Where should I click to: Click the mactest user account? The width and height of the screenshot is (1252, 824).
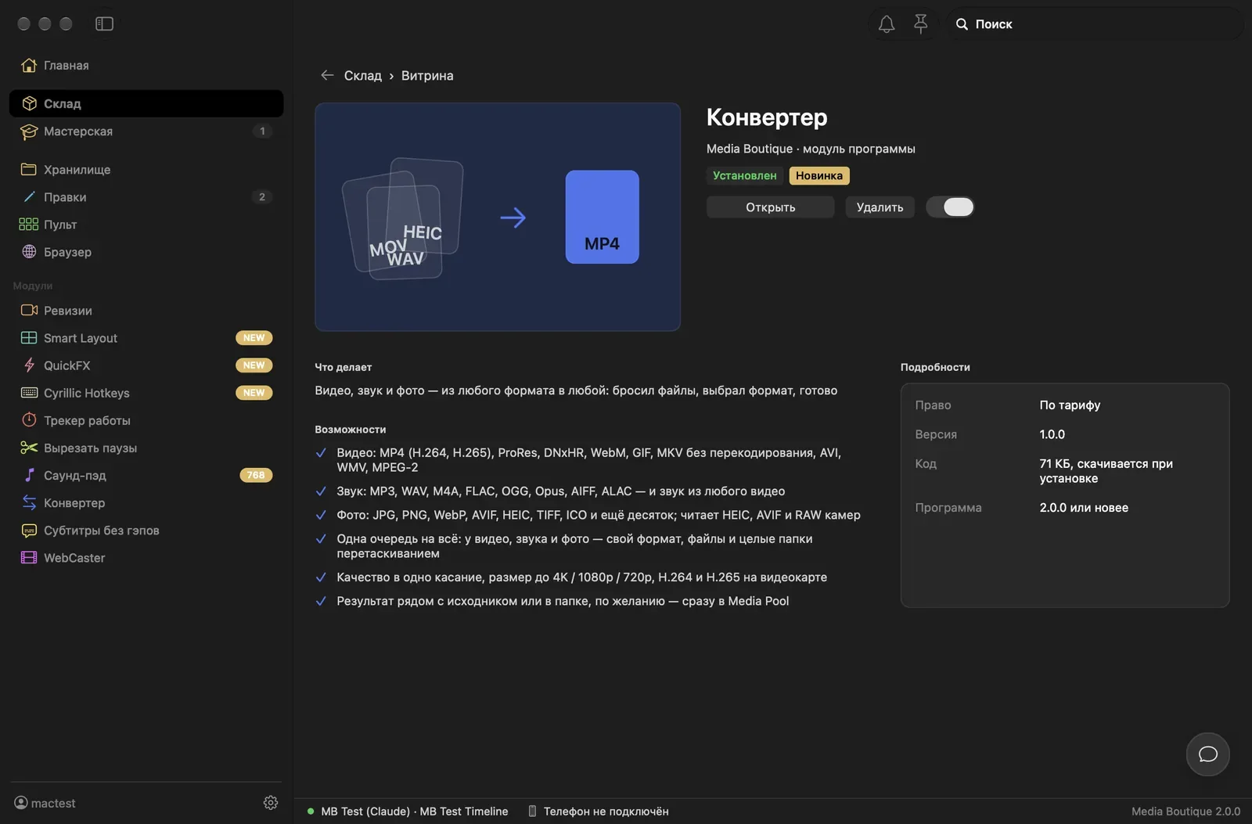[45, 803]
